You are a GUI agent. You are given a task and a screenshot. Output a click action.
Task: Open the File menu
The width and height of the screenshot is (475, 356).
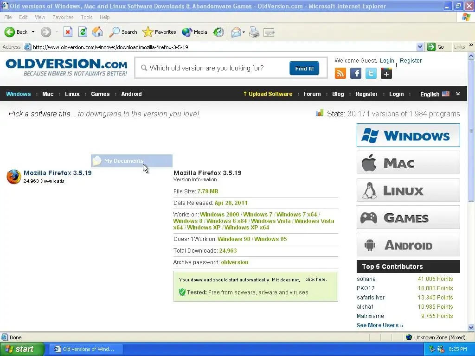tap(8, 17)
